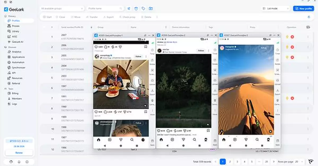The height and width of the screenshot is (166, 318).
Task: Click the Logs icon in the sidebar
Action: pyautogui.click(x=9, y=104)
